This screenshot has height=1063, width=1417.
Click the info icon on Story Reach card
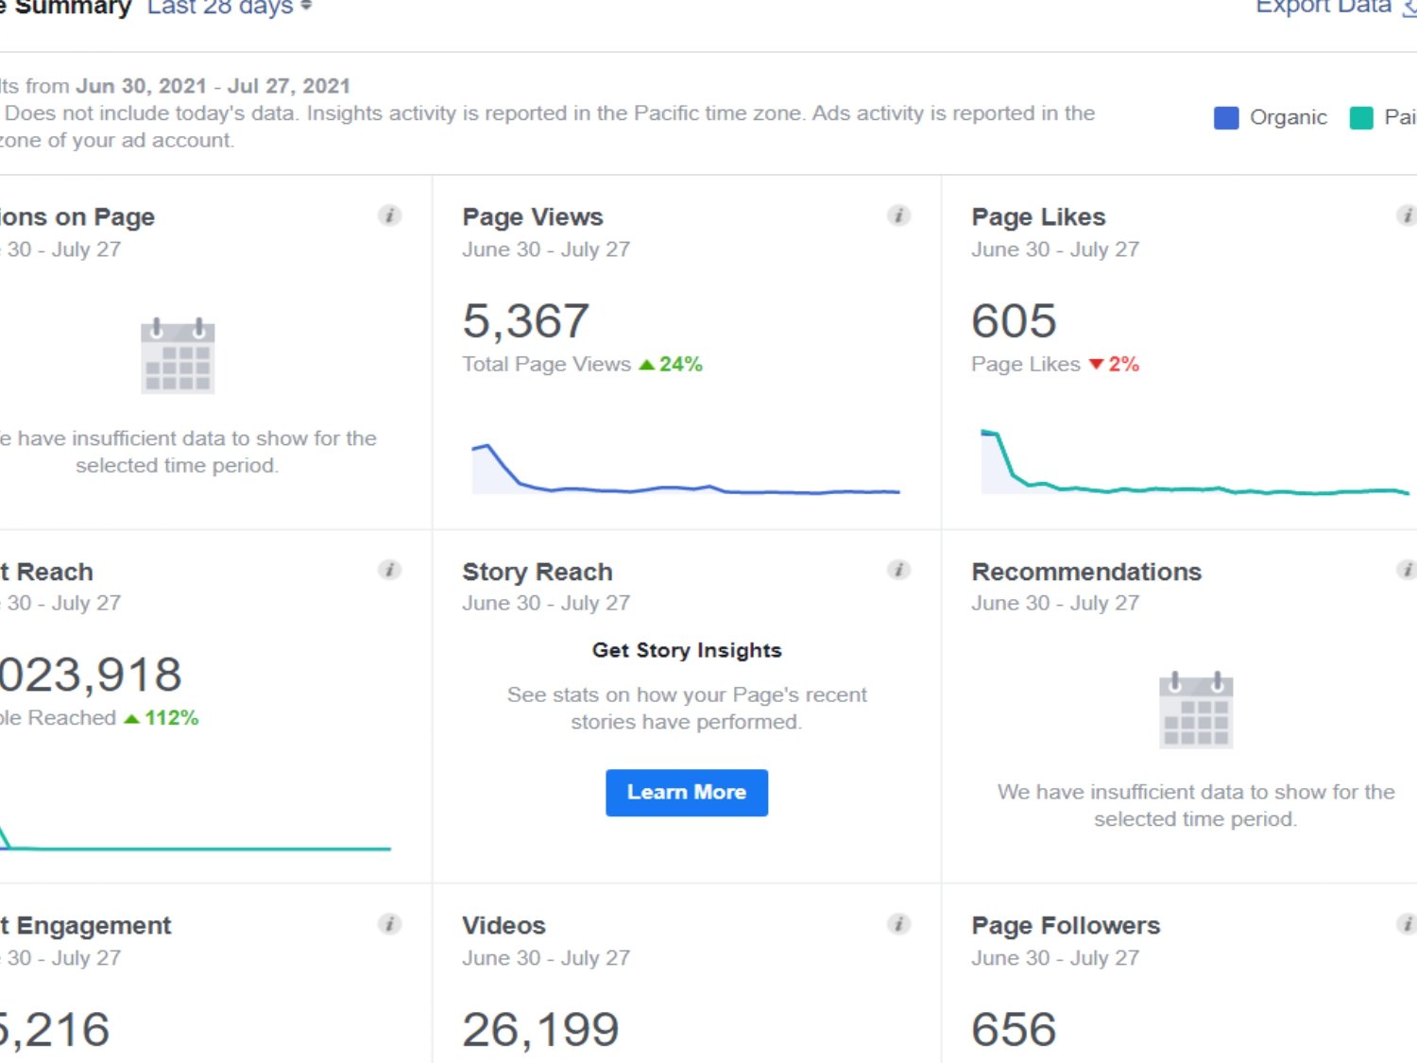click(898, 570)
